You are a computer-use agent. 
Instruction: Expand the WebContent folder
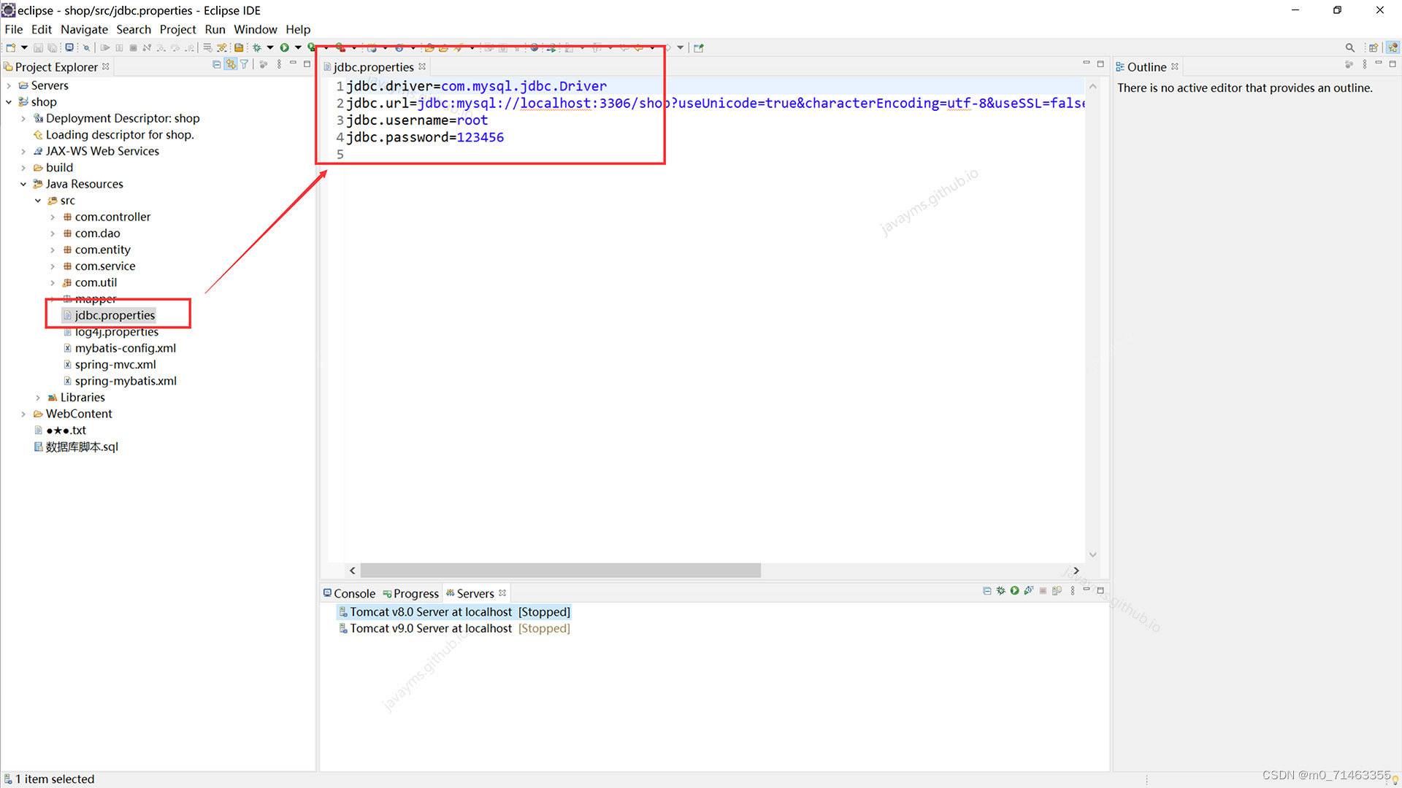23,414
